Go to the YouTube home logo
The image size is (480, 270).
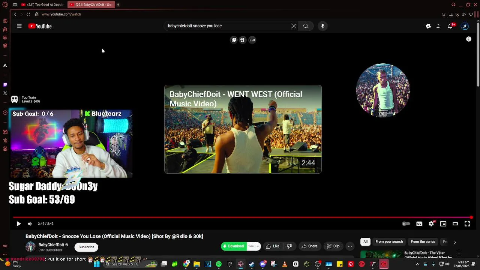pyautogui.click(x=40, y=26)
